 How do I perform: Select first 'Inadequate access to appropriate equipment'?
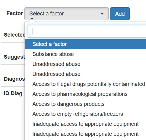point(85,124)
